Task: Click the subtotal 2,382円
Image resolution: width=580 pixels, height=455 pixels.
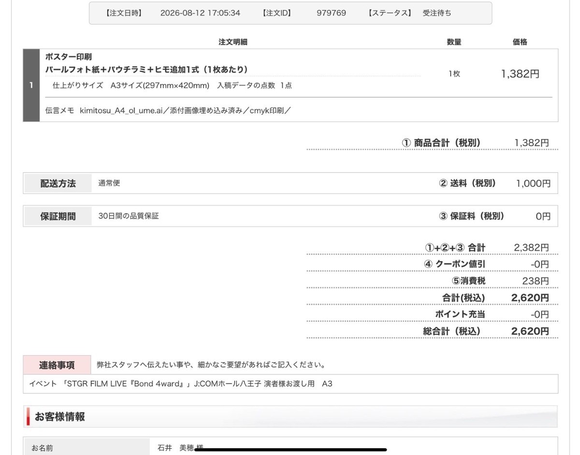Action: click(531, 248)
